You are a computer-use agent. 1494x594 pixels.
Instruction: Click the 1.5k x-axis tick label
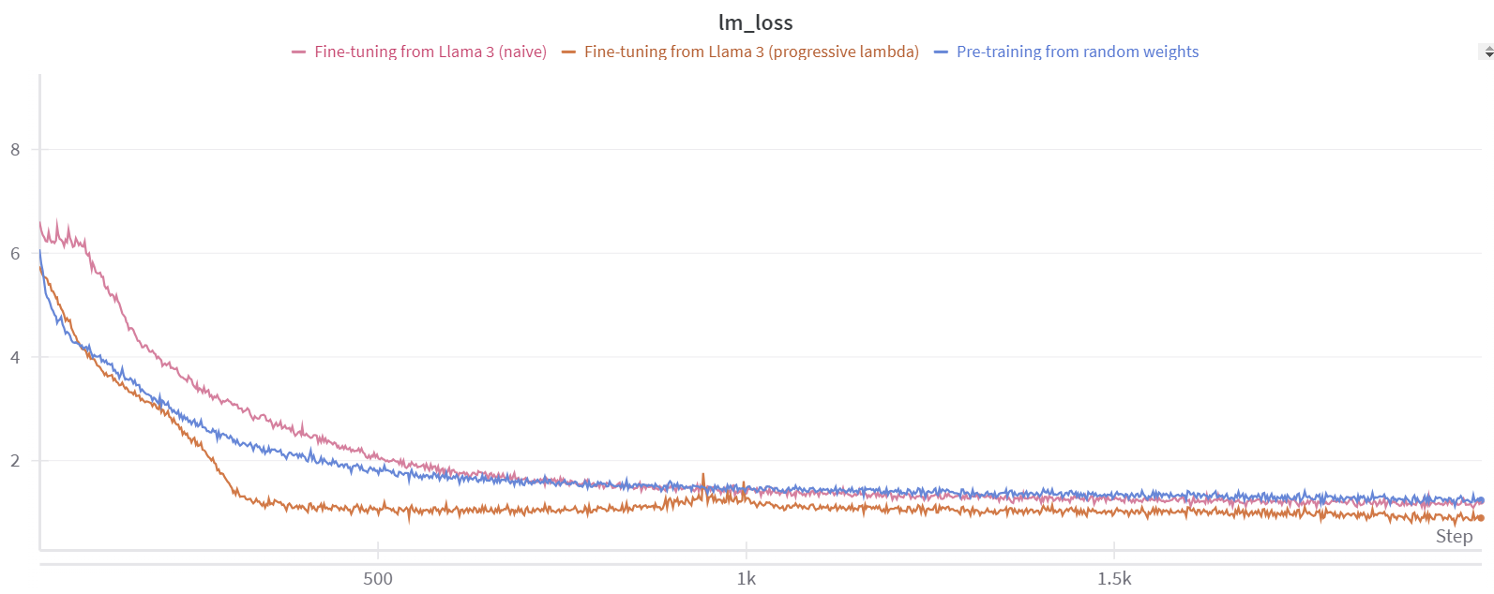[1114, 578]
